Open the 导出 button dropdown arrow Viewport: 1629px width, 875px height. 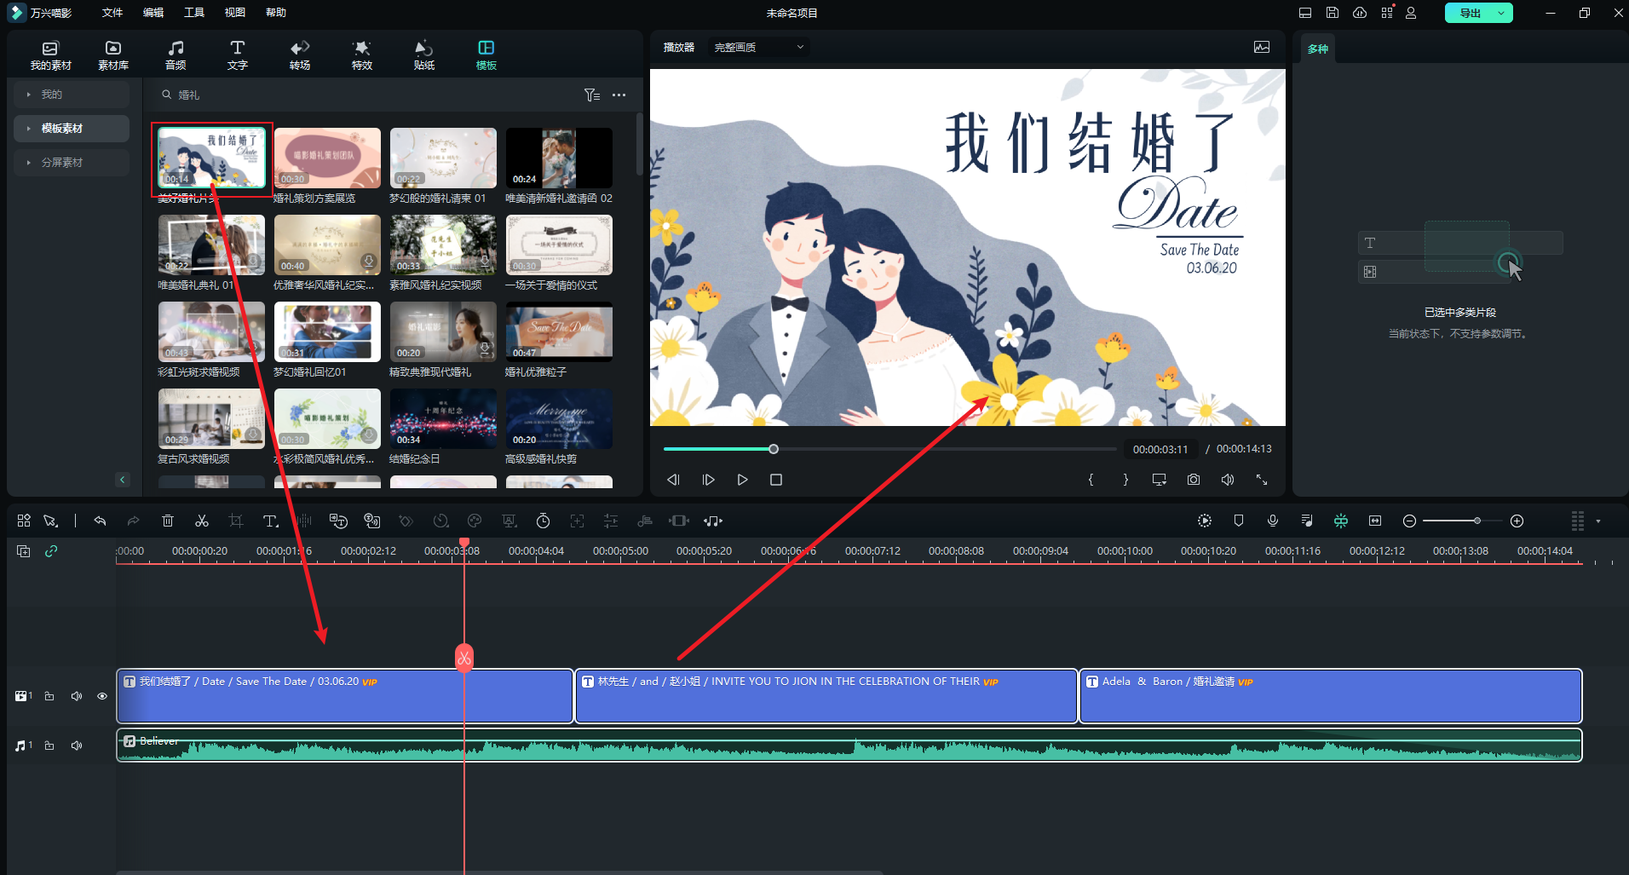click(x=1500, y=13)
